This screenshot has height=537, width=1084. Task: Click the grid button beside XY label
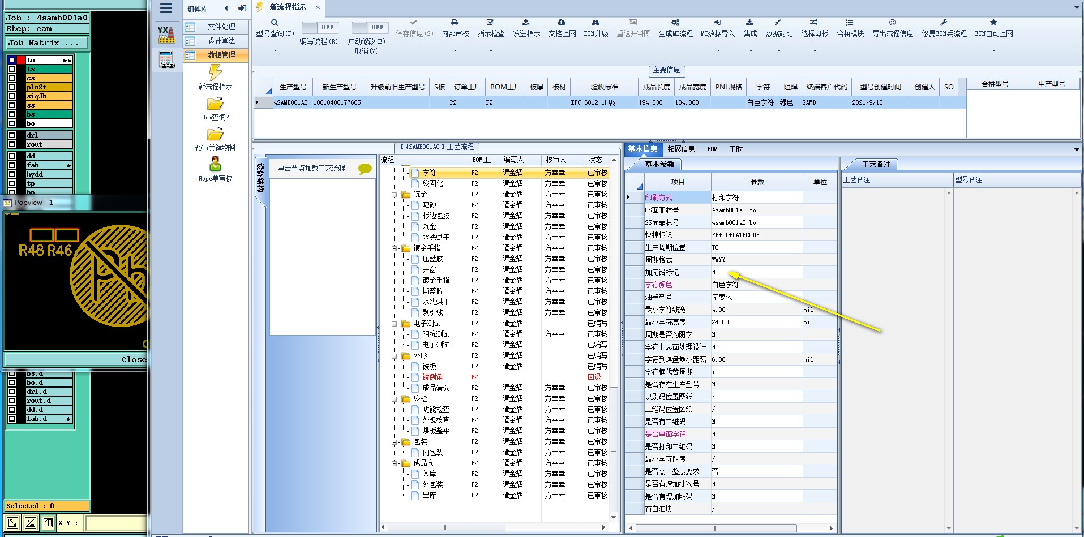(49, 523)
